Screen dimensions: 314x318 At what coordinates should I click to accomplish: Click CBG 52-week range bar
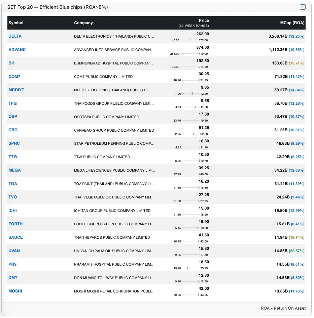pyautogui.click(x=191, y=134)
